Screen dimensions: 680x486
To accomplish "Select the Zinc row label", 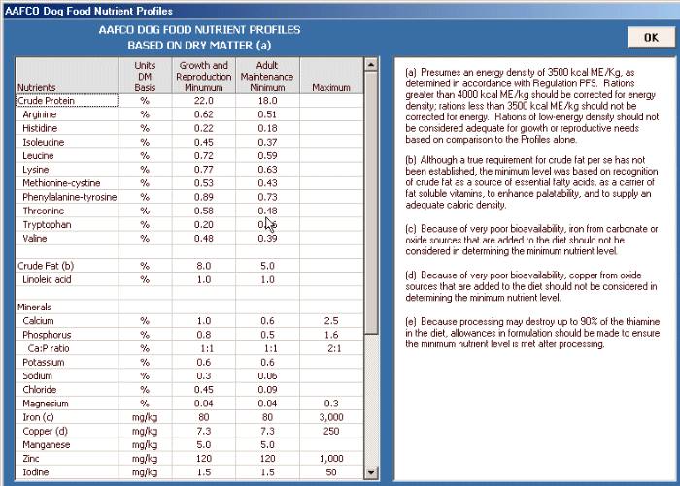I will [x=31, y=459].
